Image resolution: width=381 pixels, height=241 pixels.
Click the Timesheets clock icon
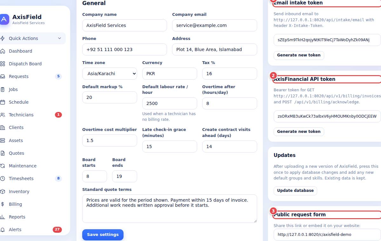pyautogui.click(x=3, y=179)
